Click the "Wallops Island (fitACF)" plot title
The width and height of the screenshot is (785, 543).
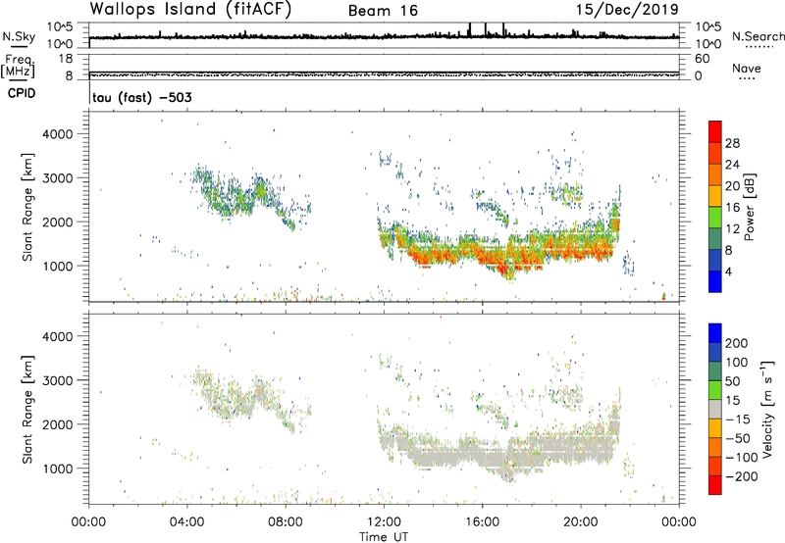pyautogui.click(x=190, y=10)
